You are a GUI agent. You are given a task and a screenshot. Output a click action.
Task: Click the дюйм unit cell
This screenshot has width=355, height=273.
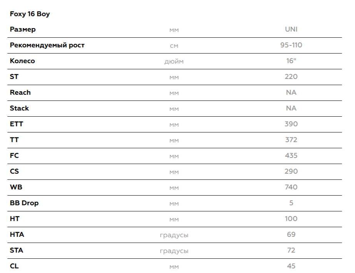(174, 62)
